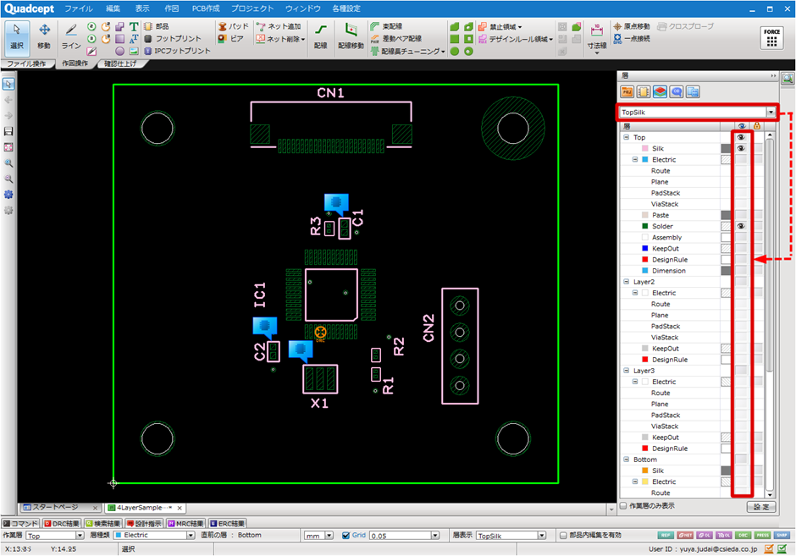Image resolution: width=796 pixels, height=556 pixels.
Task: Switch to the ファイル操作 ribbon tab
Action: [x=26, y=63]
